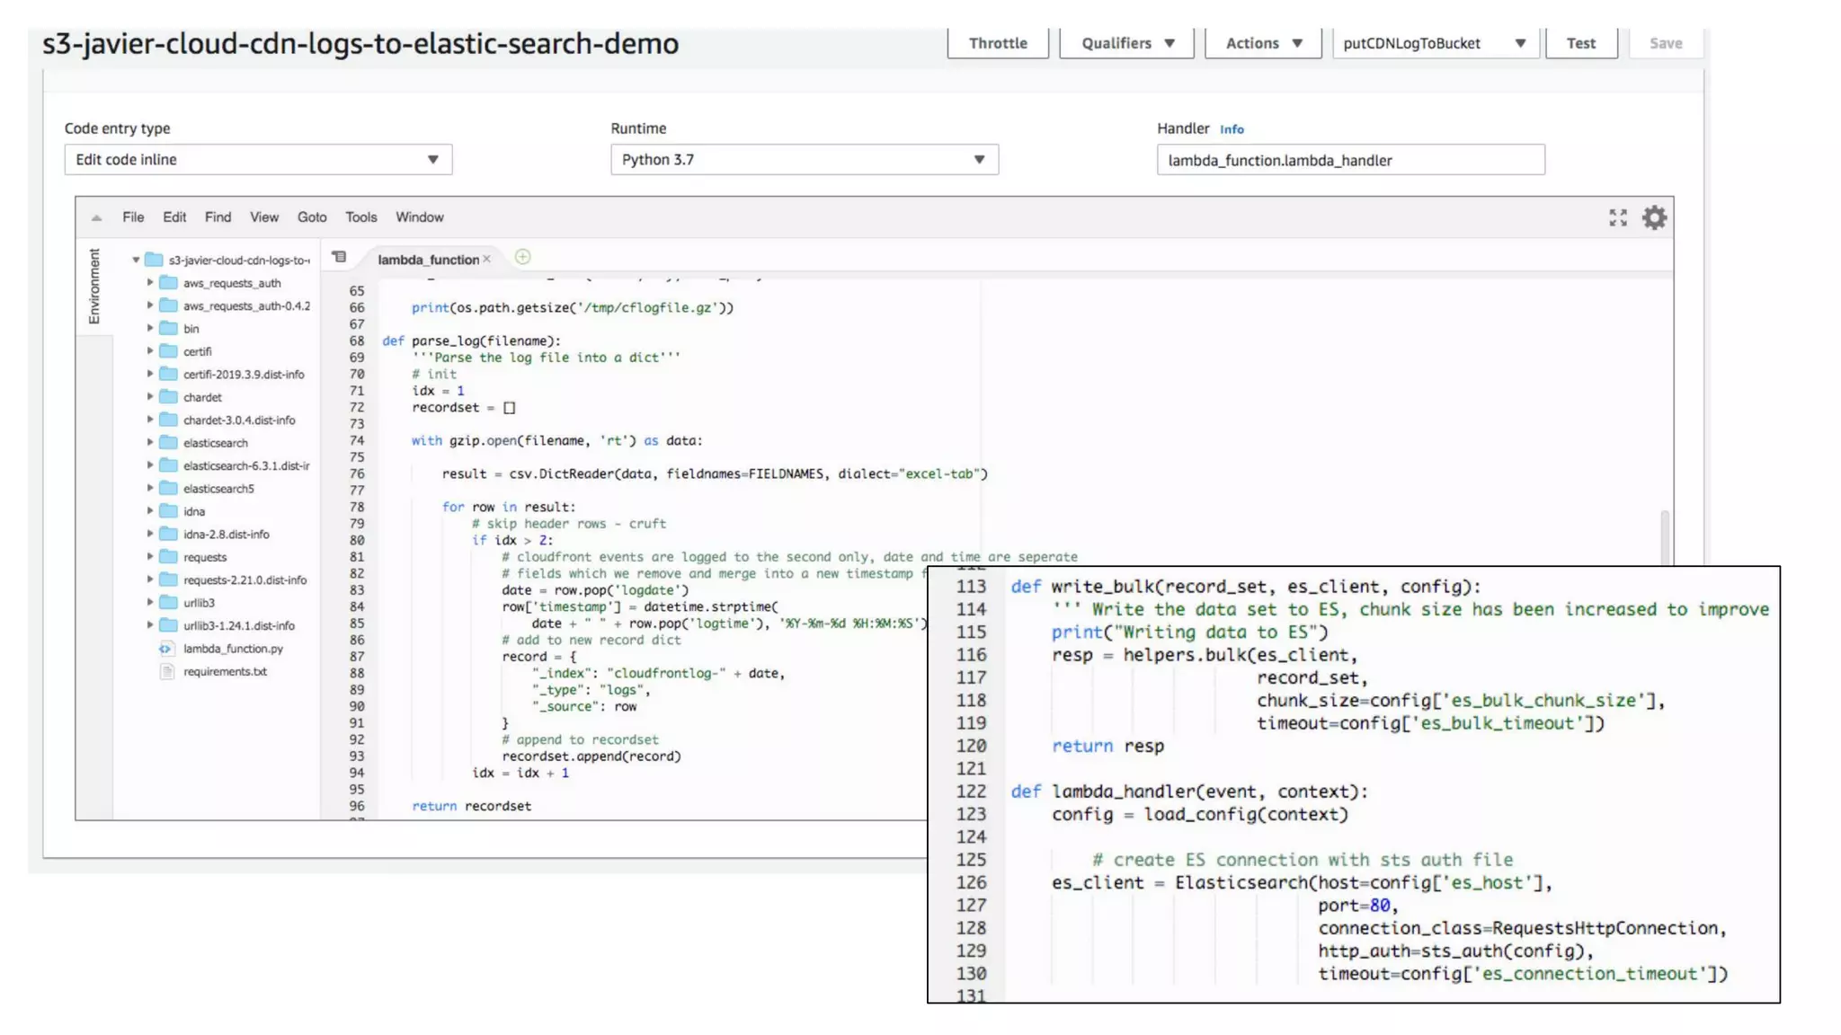Screen dimensions: 1841x1035
Task: Open lambda_function.py file in tree
Action: 233,649
